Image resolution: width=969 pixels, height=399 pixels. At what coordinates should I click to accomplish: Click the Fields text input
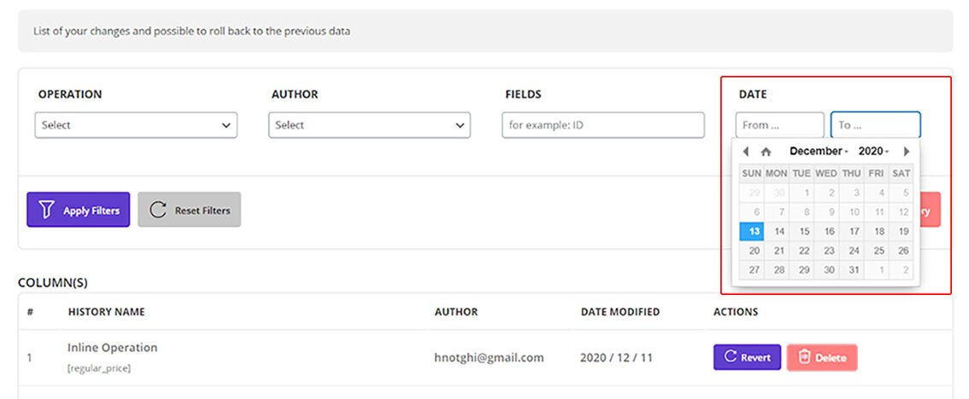pos(602,125)
